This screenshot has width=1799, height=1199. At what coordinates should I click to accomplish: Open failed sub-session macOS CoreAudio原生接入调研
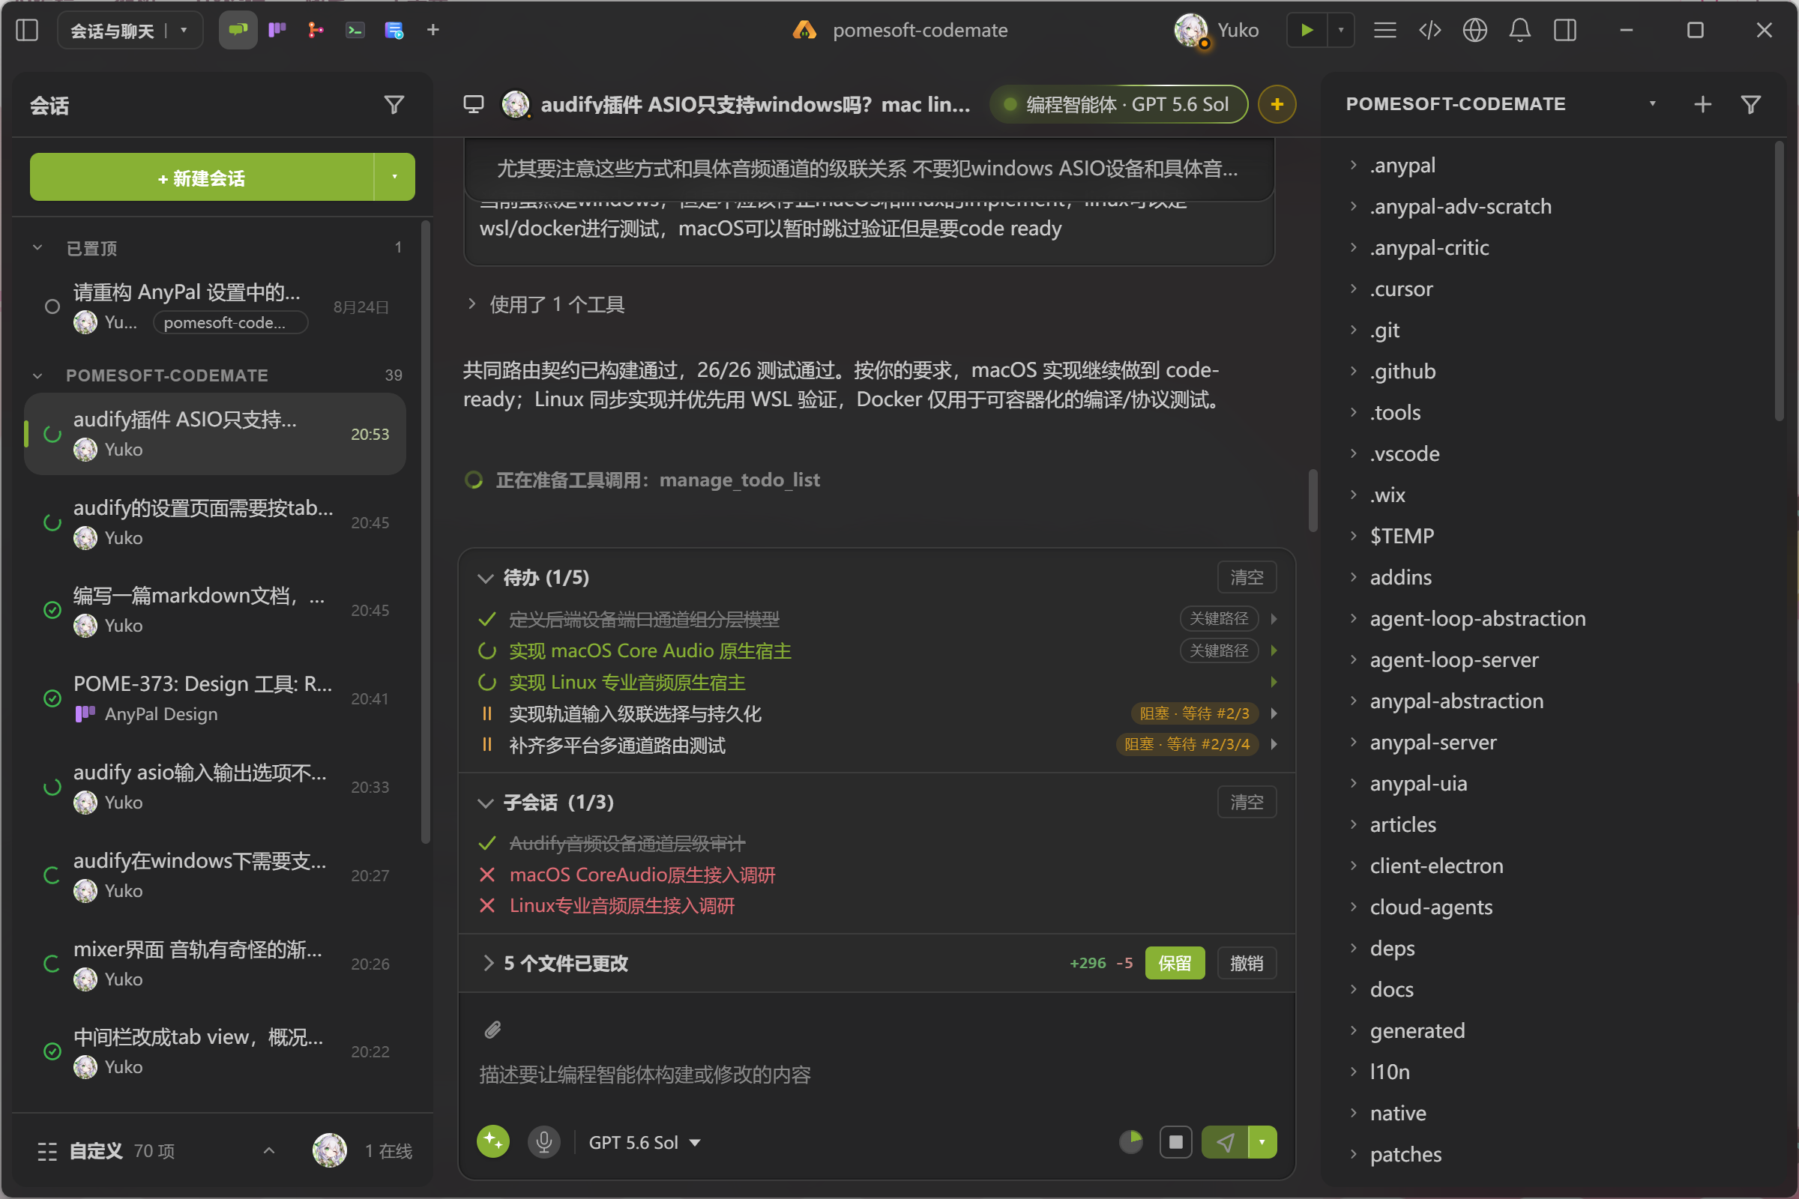tap(642, 875)
